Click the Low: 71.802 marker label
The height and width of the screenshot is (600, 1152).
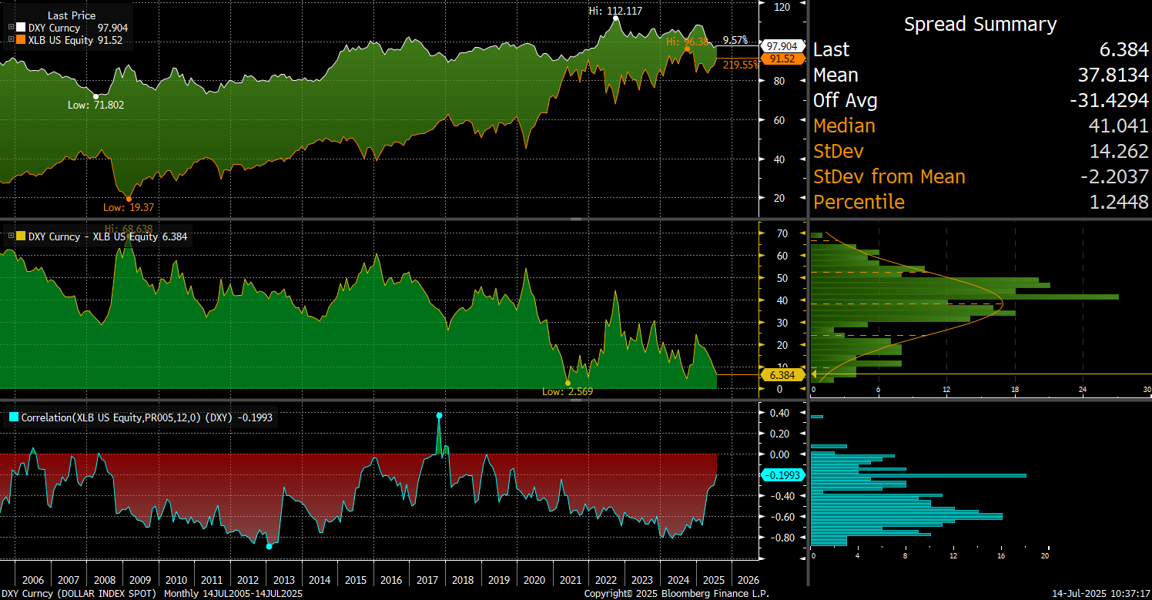(95, 105)
